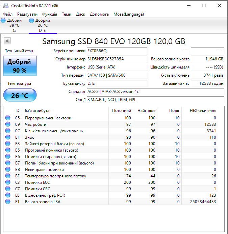Click the transfer mode field SATA/150 | SATA/600
The height and width of the screenshot is (234, 228).
(x=117, y=75)
